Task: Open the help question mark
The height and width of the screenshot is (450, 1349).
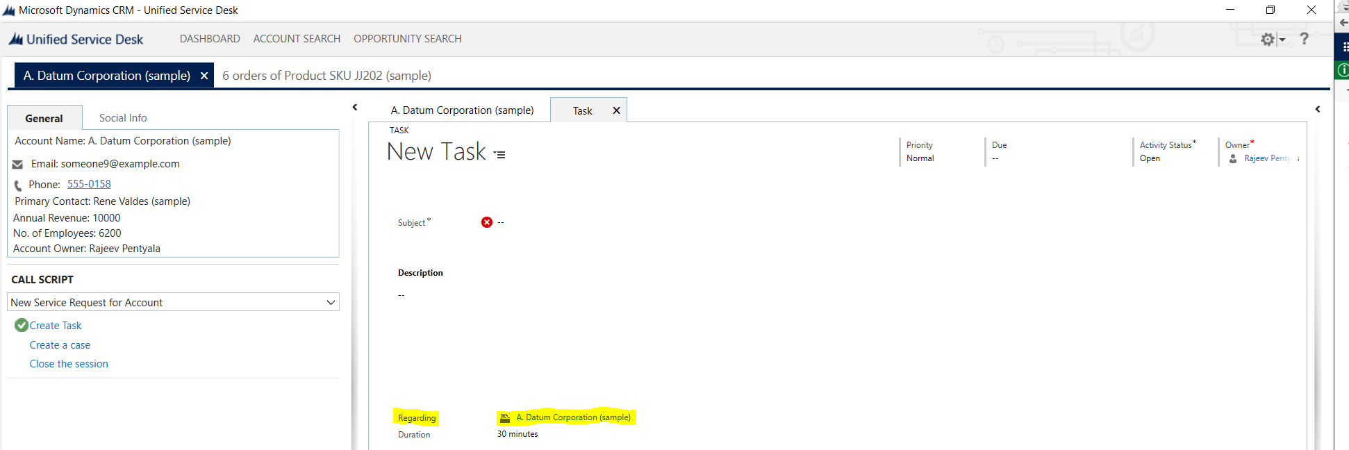Action: pos(1304,39)
